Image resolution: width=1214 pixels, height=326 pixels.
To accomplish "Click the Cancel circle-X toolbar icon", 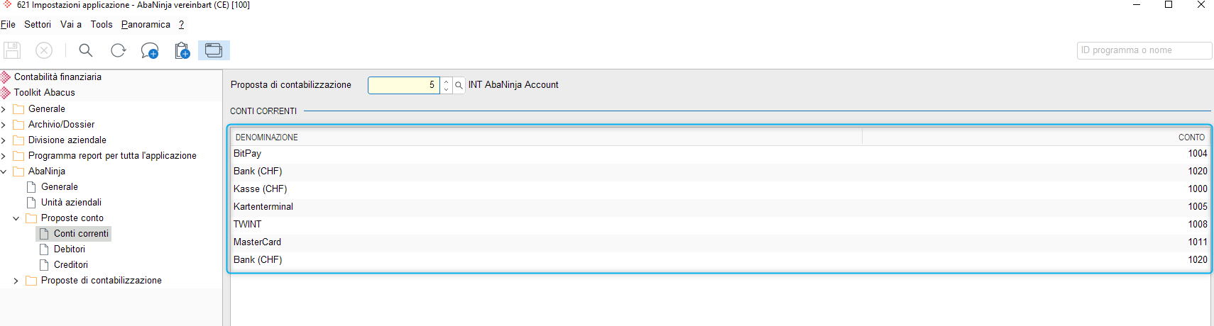I will (x=44, y=50).
